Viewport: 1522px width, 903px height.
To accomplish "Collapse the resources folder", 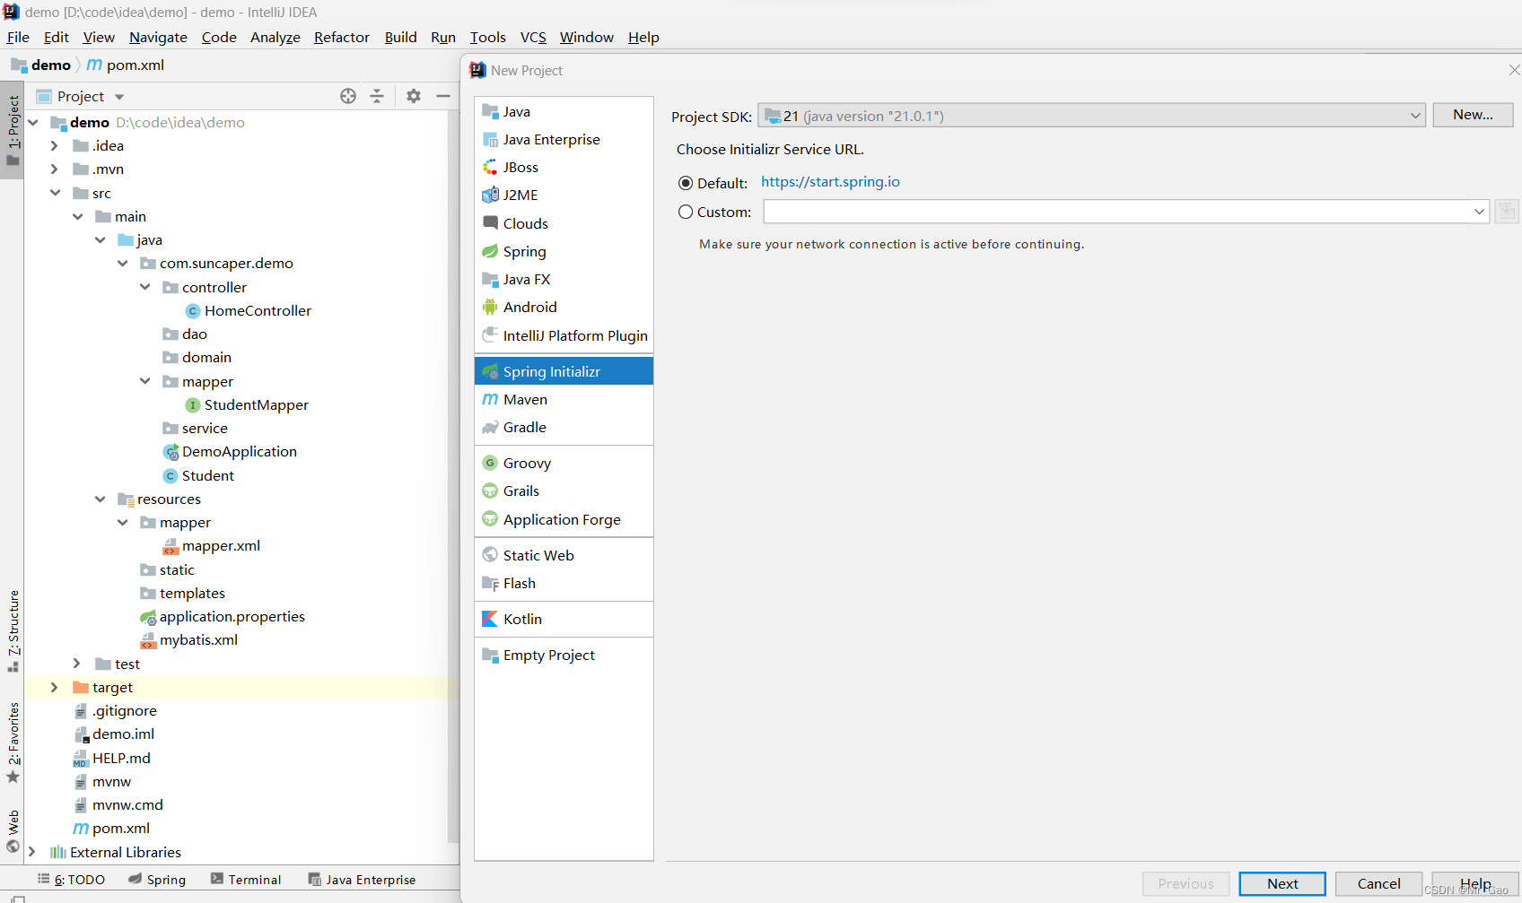I will pyautogui.click(x=100, y=499).
